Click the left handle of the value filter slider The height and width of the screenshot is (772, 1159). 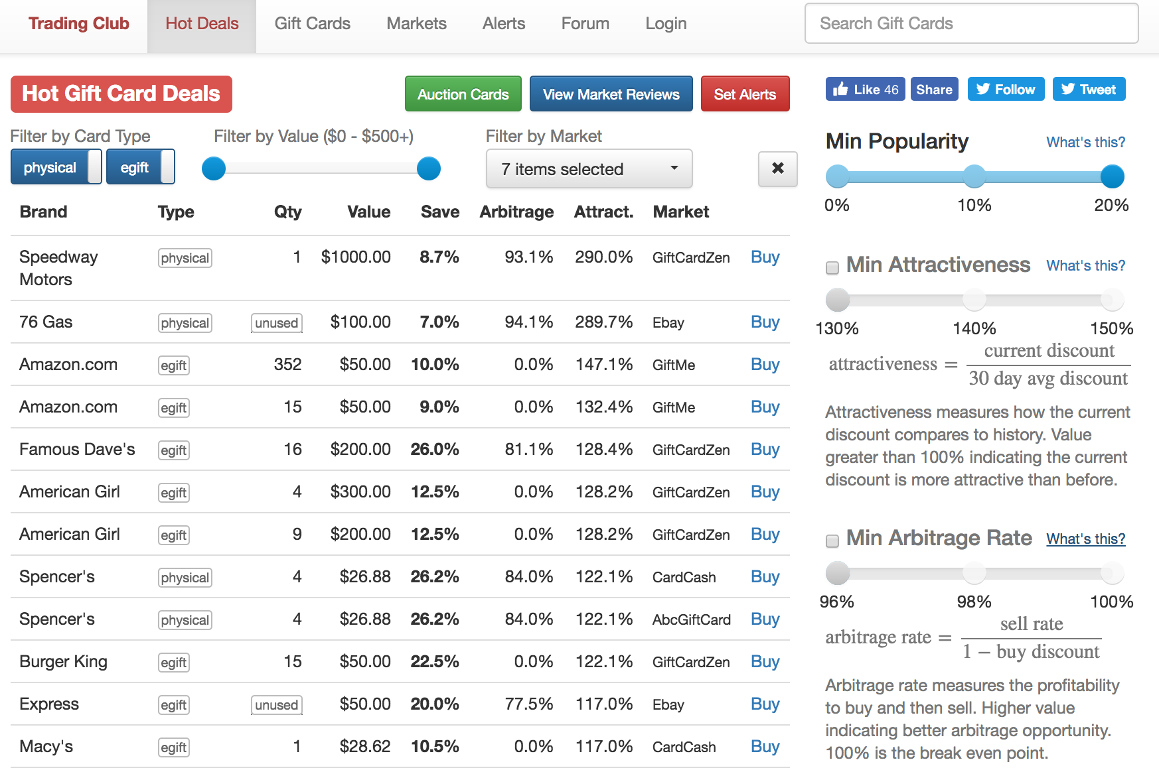tap(214, 168)
